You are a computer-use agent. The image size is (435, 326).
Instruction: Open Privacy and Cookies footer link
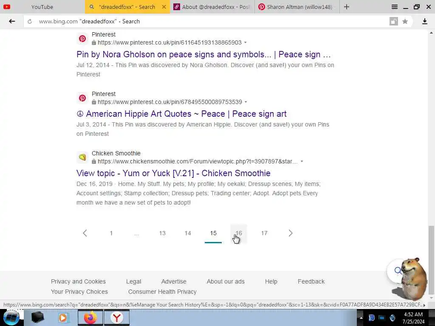point(78,281)
